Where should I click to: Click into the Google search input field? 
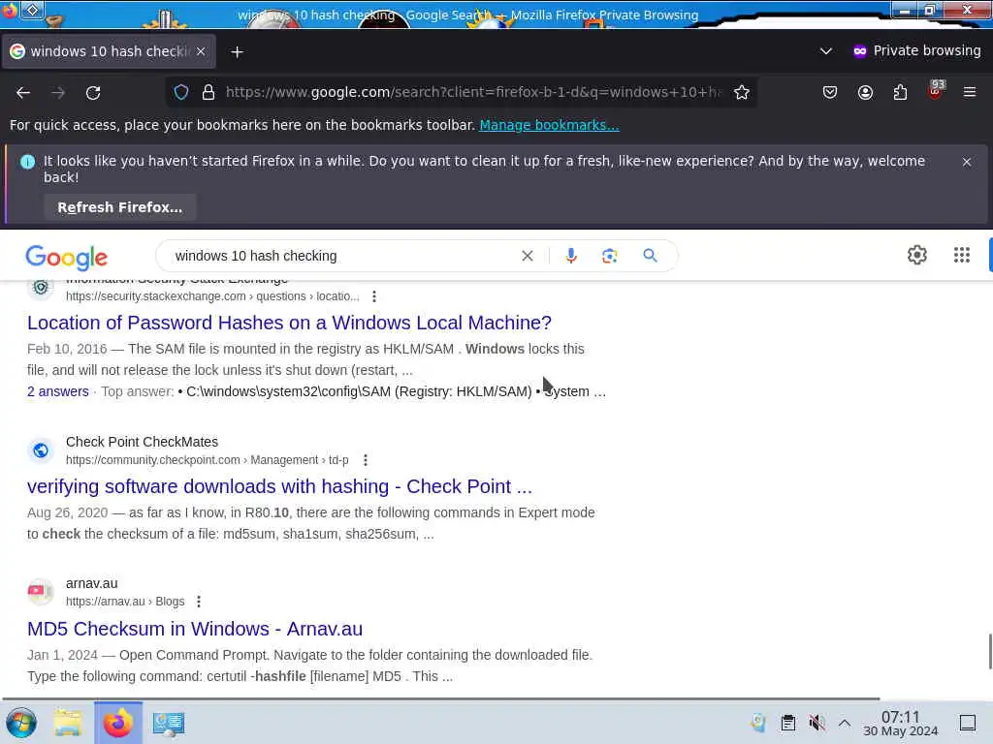click(342, 256)
